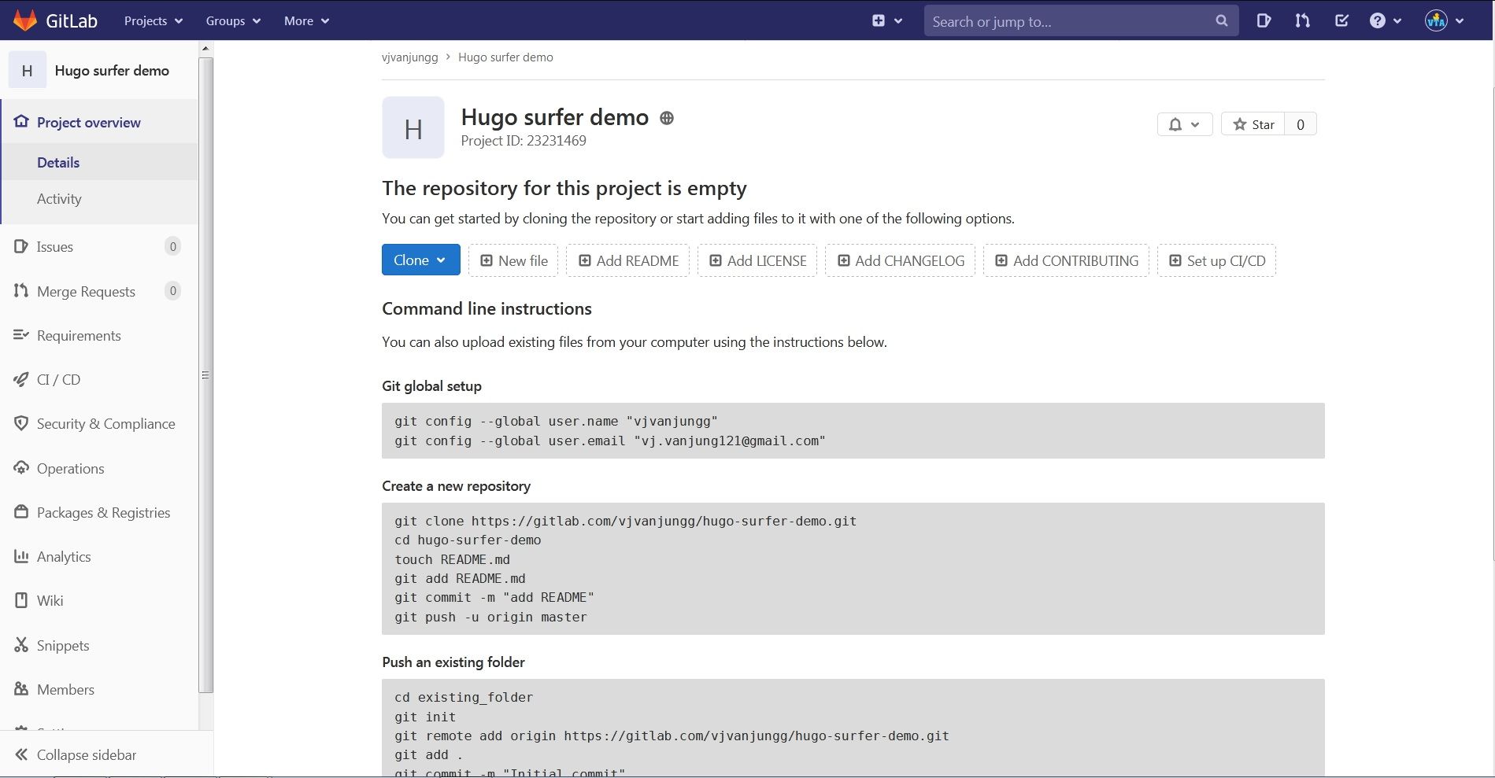Viewport: 1495px width, 778px height.
Task: Open the More menu
Action: pos(306,20)
